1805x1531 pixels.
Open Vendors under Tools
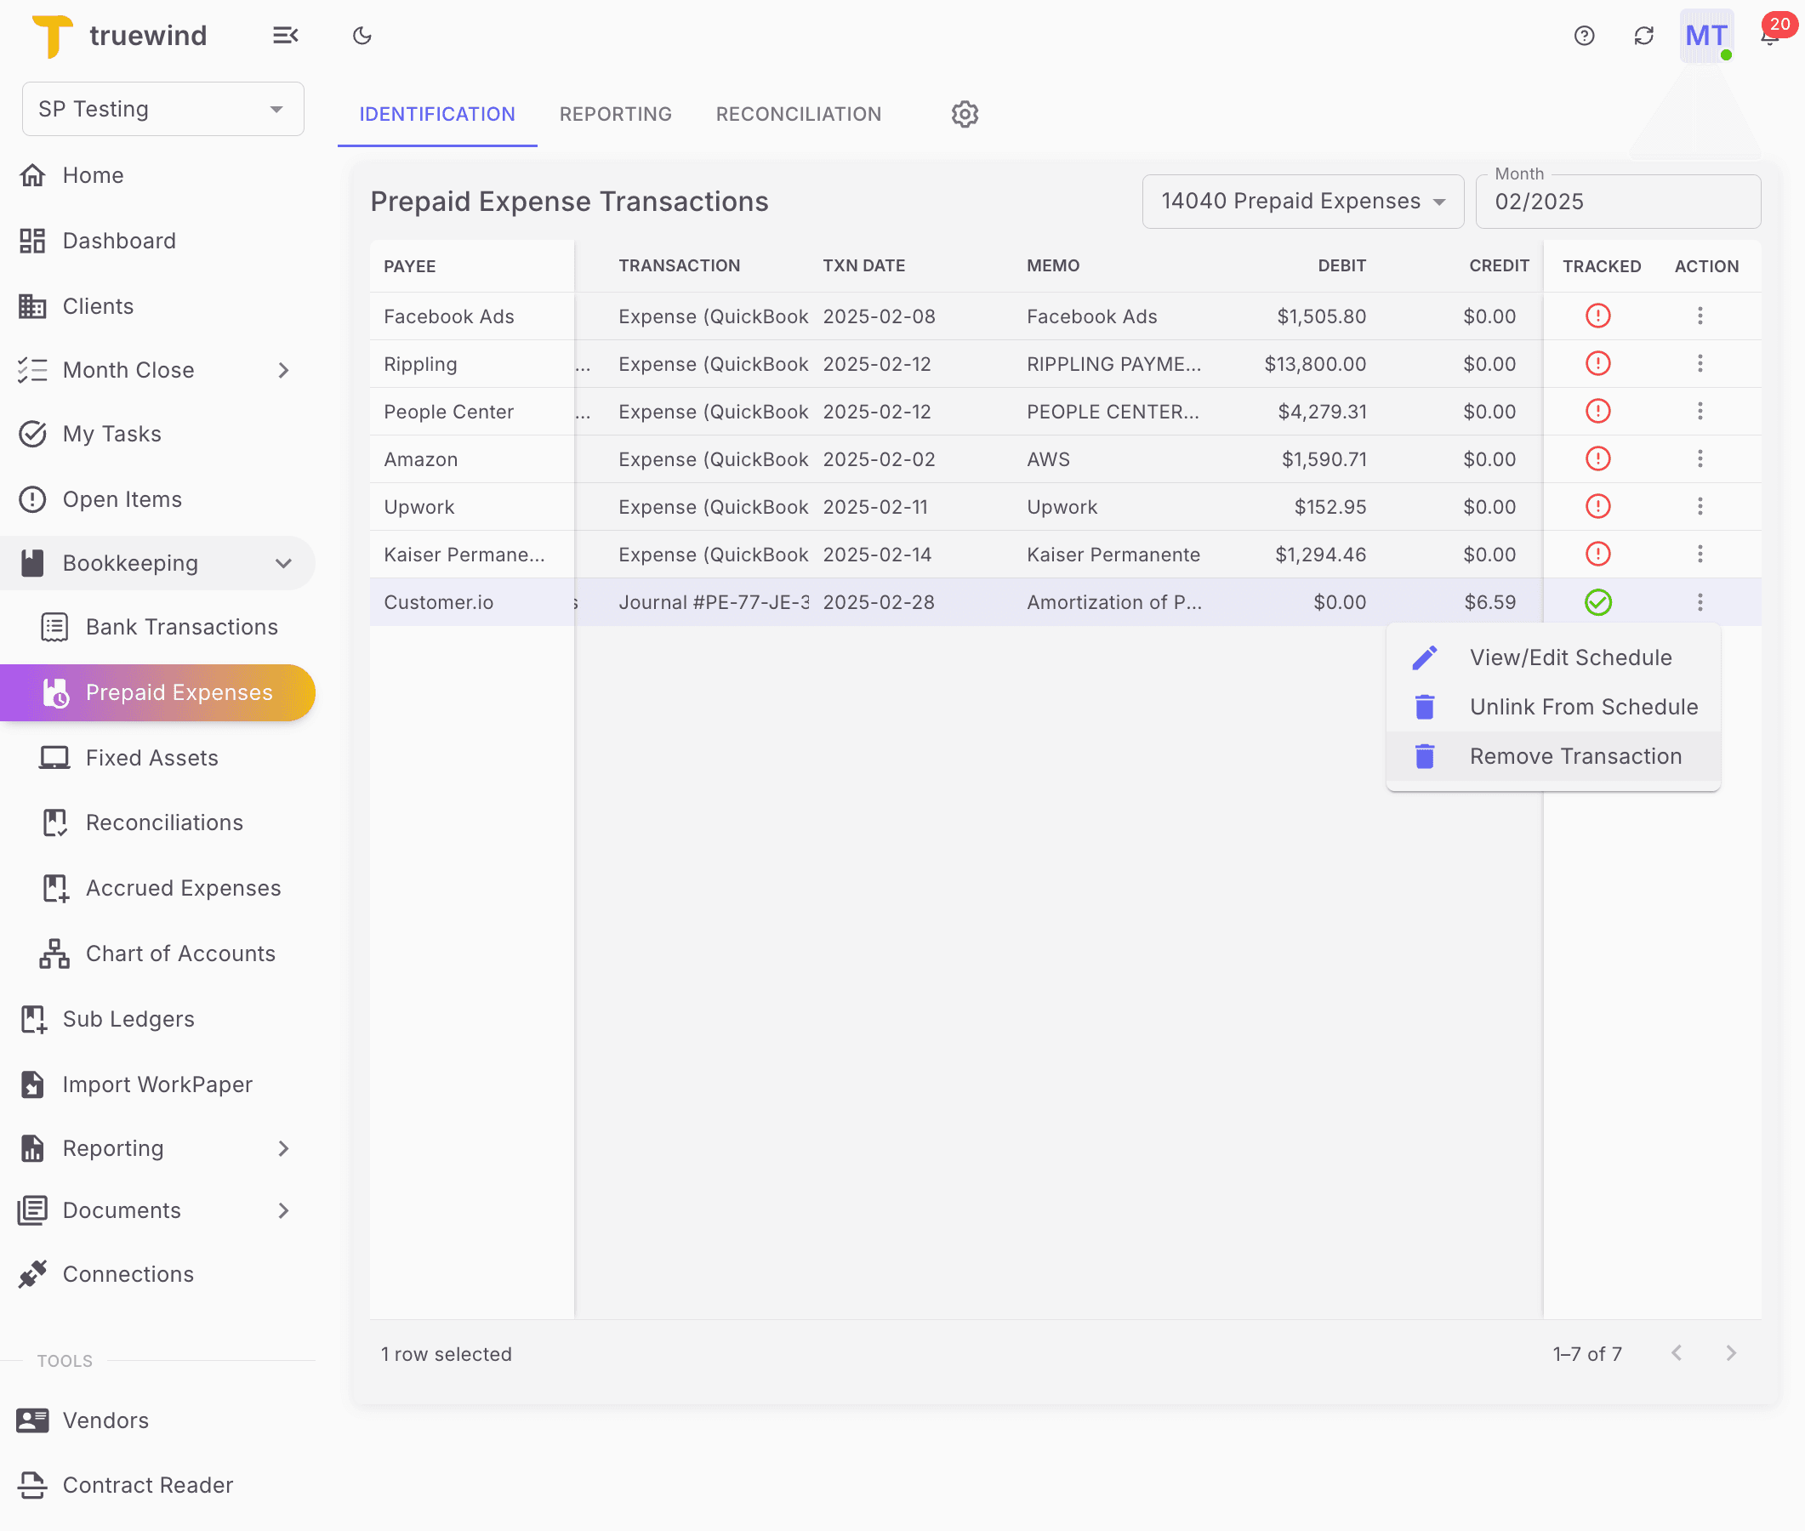click(x=105, y=1420)
